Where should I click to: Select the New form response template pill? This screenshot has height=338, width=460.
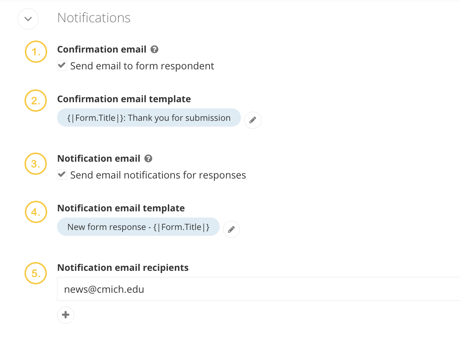138,227
